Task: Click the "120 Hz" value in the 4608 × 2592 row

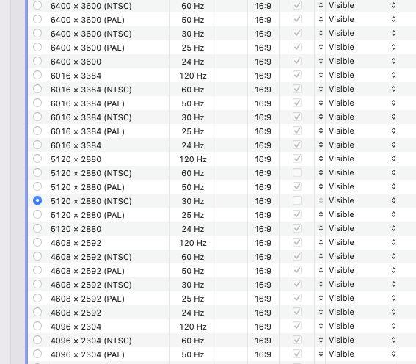Action: (193, 243)
